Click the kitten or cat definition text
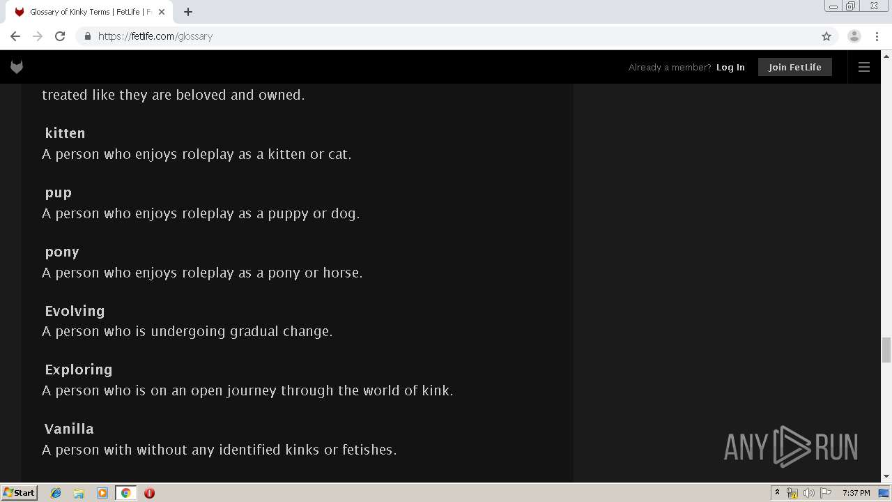The width and height of the screenshot is (892, 502). pyautogui.click(x=197, y=154)
